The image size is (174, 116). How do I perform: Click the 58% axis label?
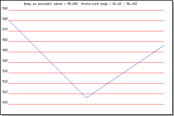5,19
